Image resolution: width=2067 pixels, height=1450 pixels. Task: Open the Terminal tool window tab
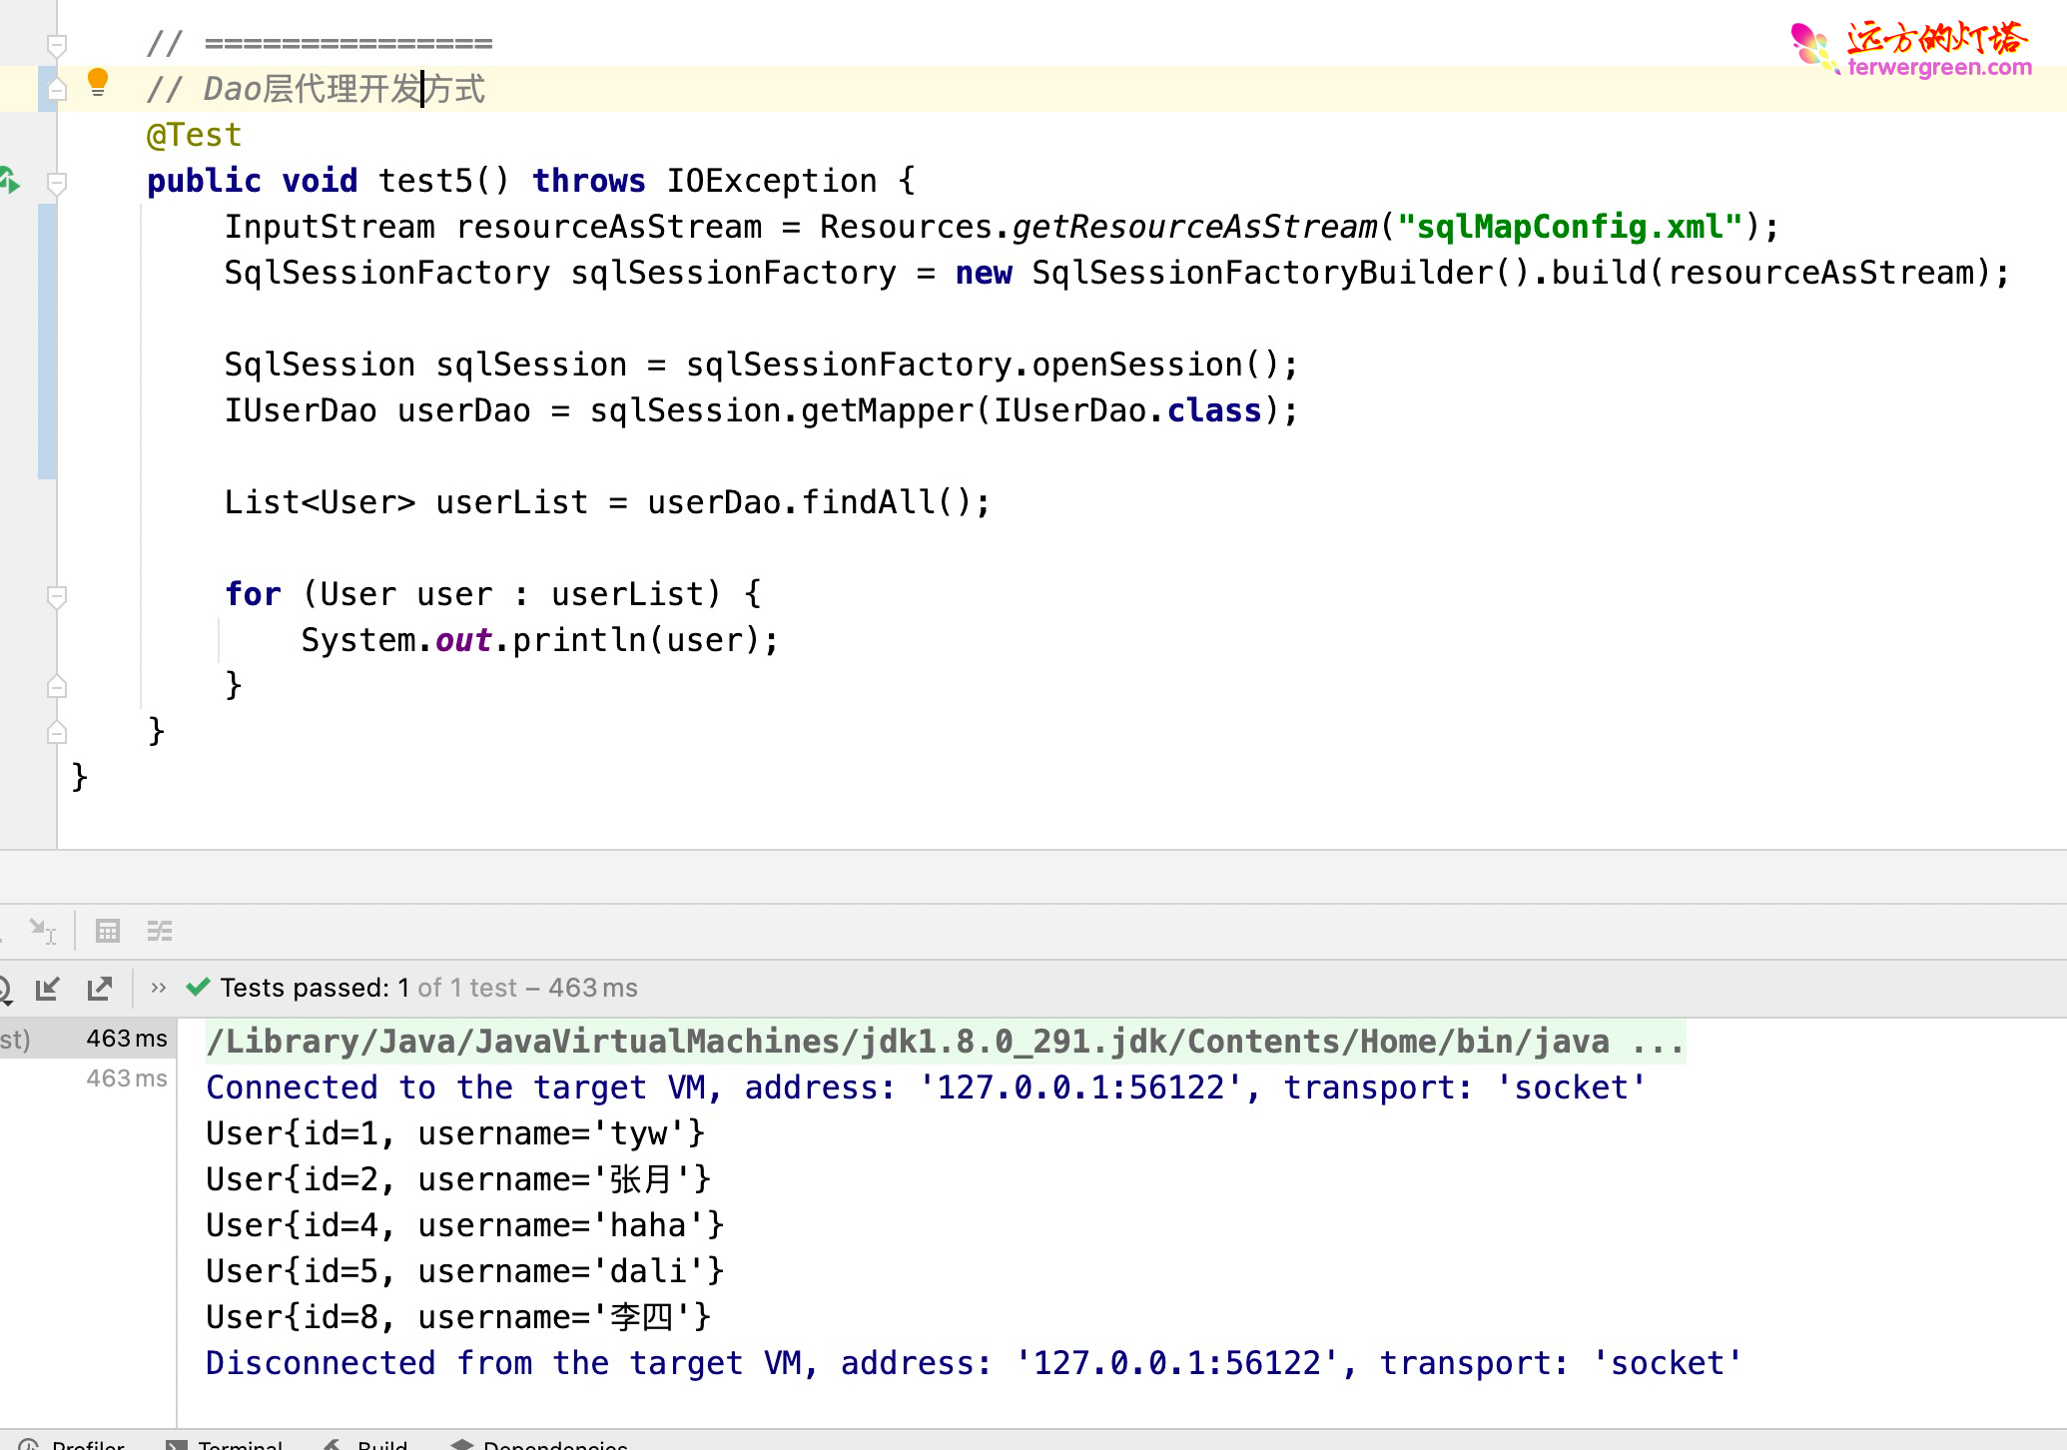pyautogui.click(x=225, y=1444)
